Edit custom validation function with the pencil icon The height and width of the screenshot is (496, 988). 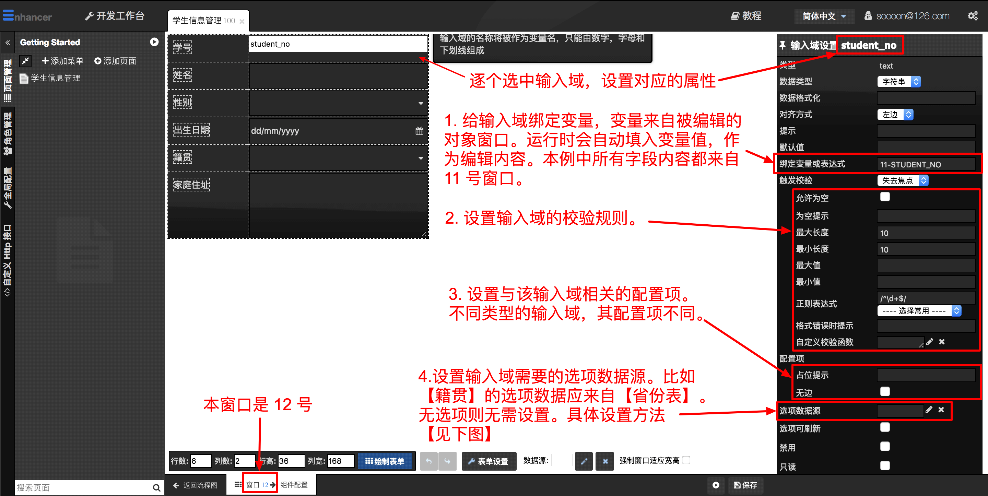929,342
